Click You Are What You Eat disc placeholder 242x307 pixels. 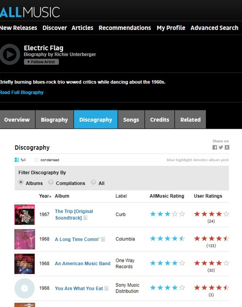[x=24, y=288]
